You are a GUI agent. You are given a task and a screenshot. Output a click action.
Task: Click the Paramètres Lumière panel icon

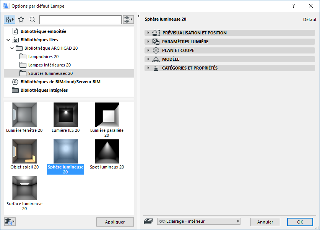click(156, 42)
